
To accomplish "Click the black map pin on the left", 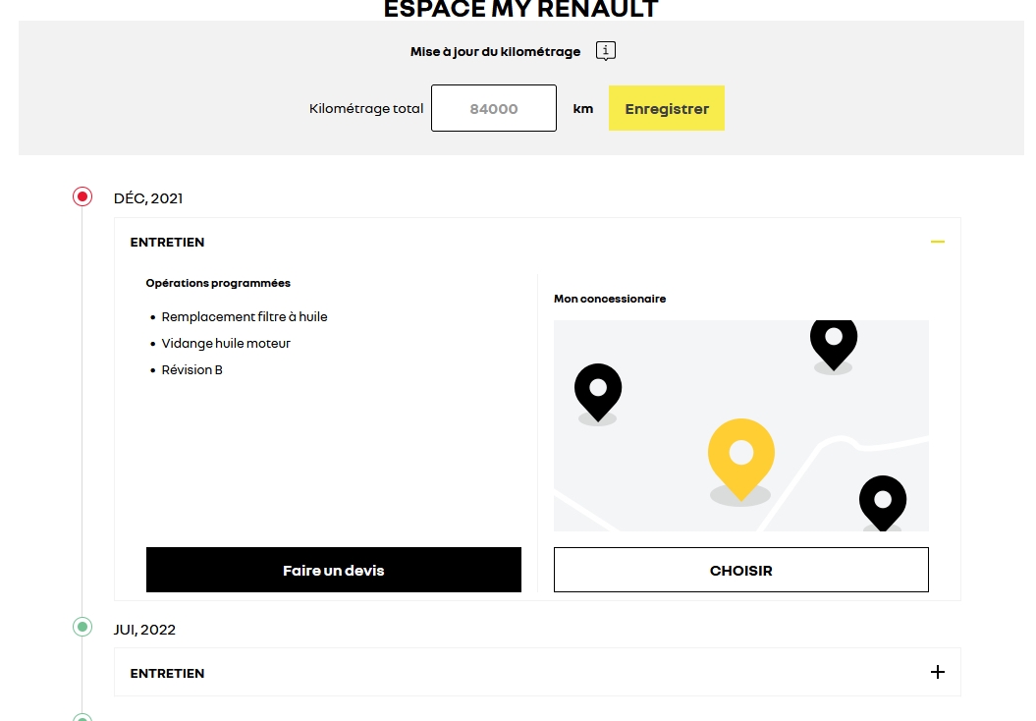I will pyautogui.click(x=597, y=388).
